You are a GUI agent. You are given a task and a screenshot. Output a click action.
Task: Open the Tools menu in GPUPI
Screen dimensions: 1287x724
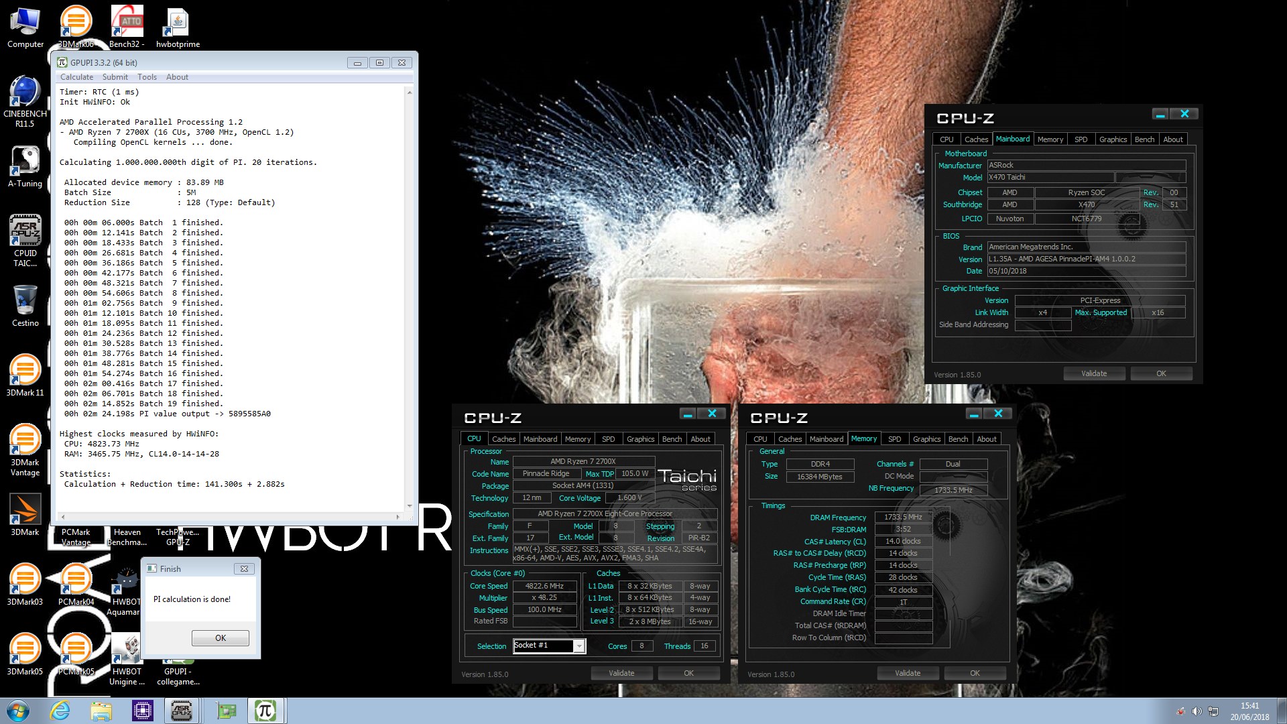click(147, 77)
